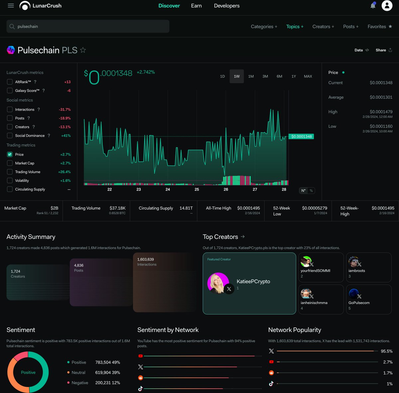
Task: Click the pulsechain search field
Action: (88, 26)
